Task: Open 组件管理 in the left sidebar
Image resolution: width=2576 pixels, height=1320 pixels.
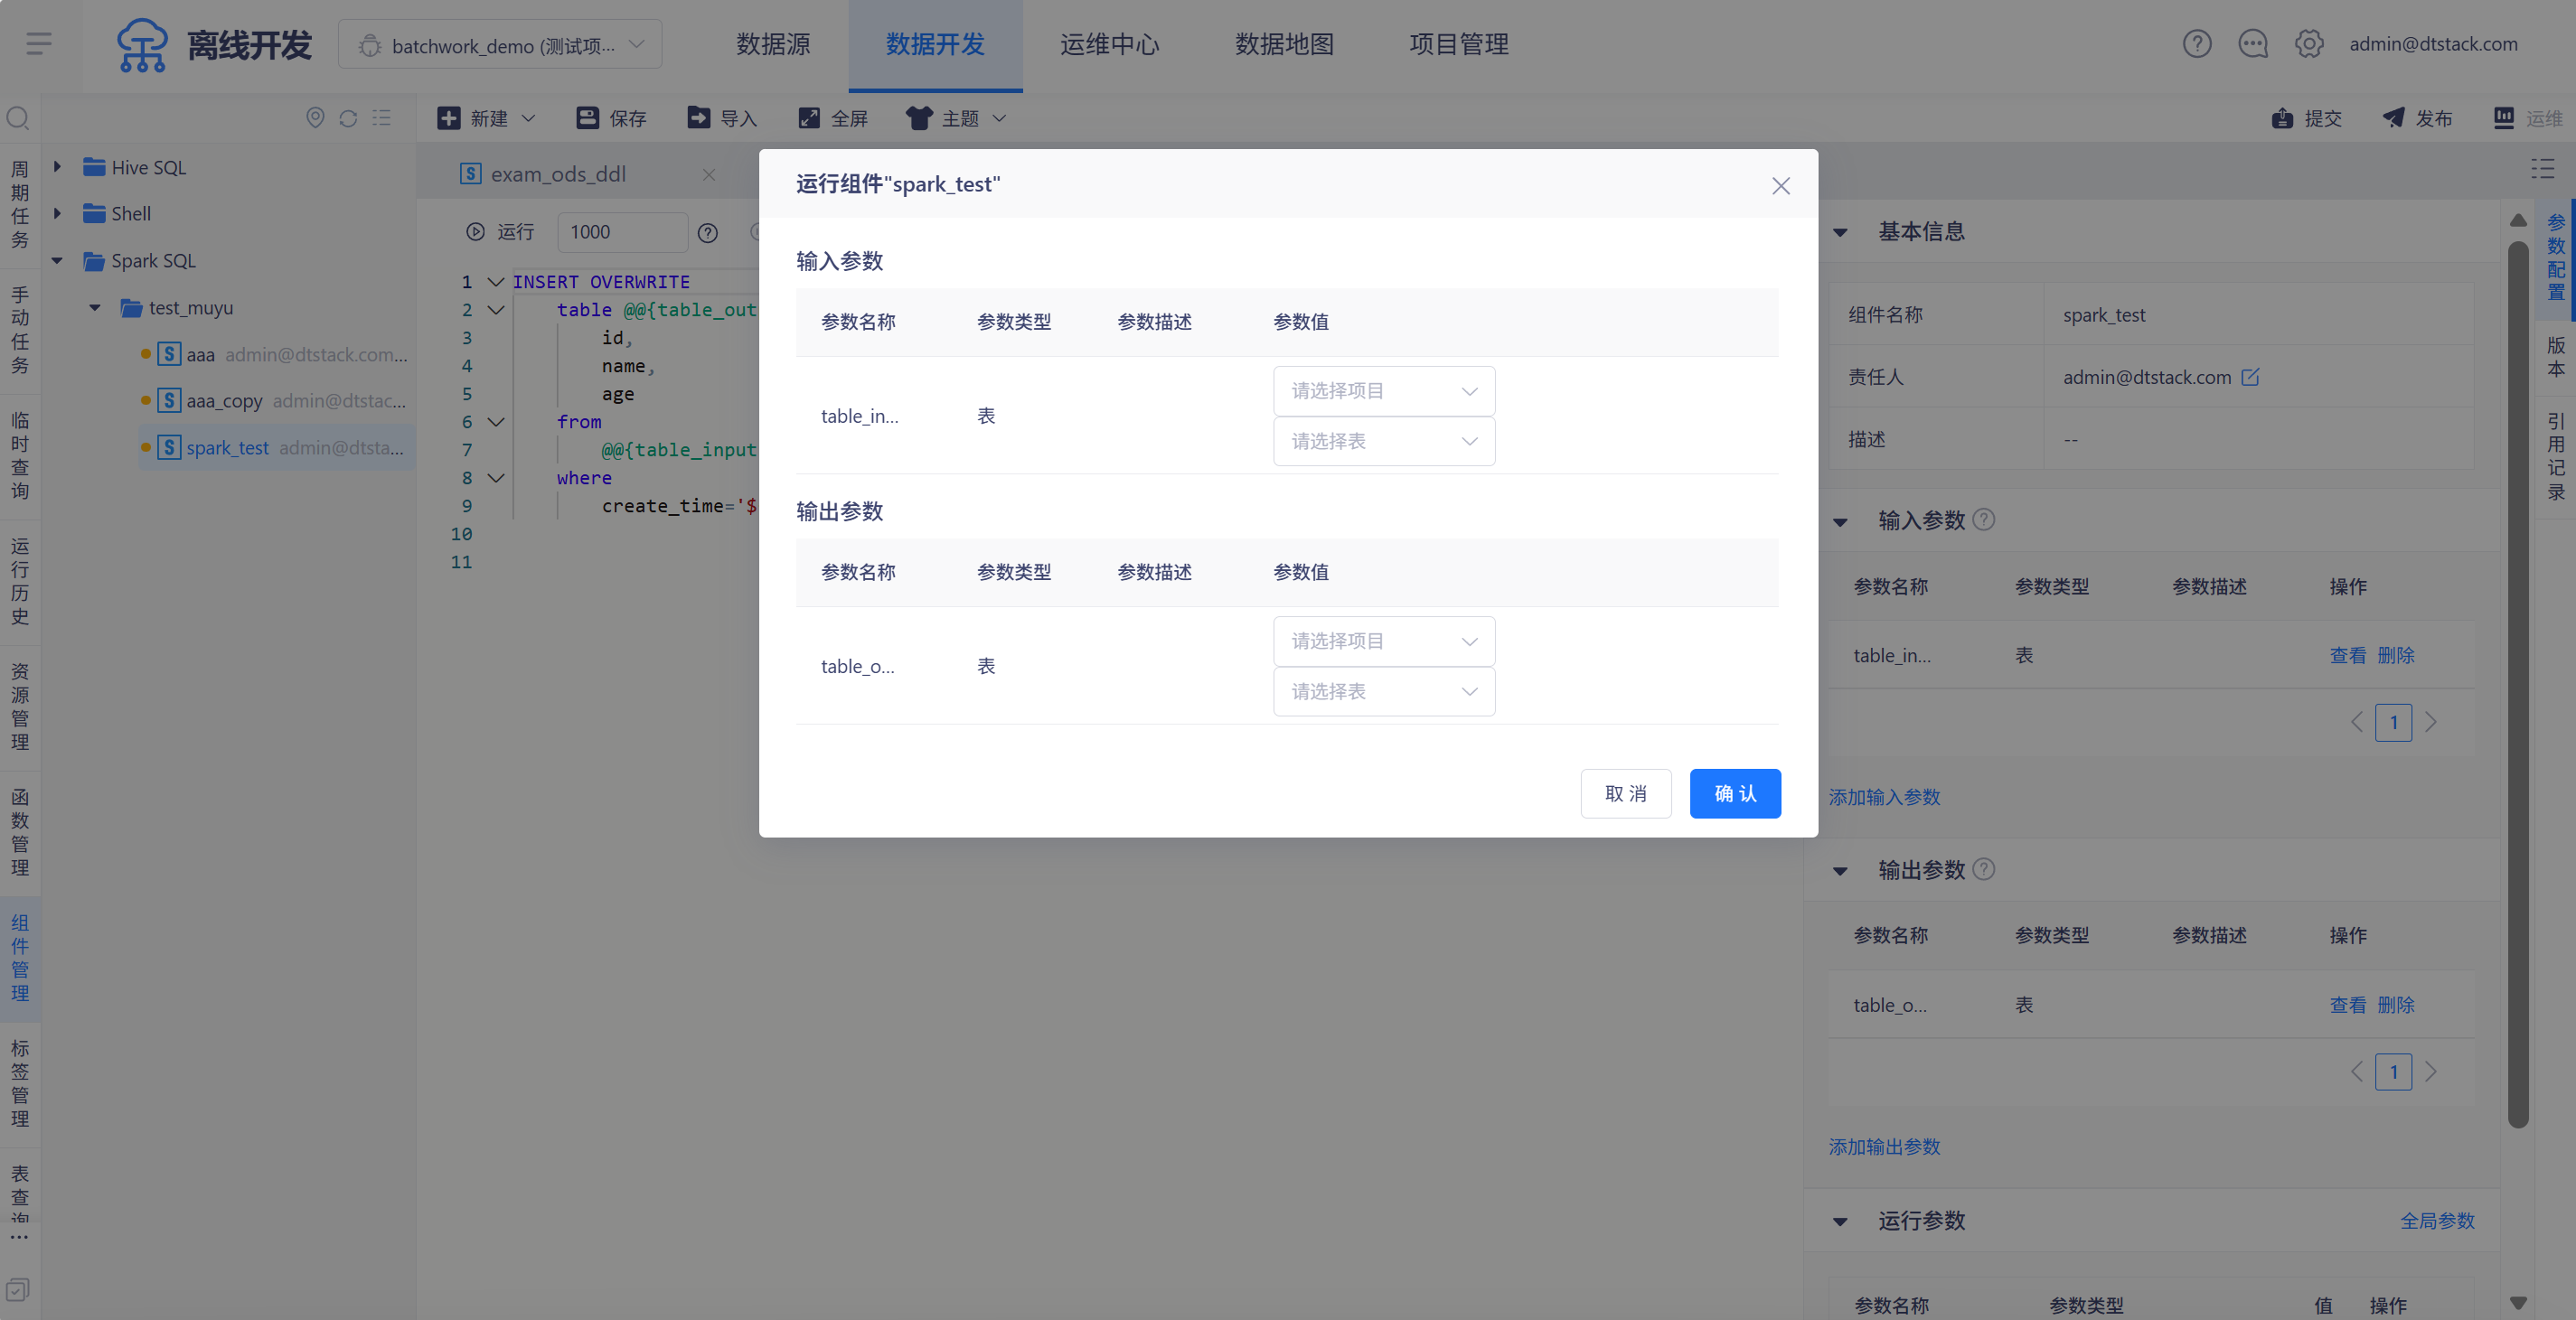Action: coord(19,958)
